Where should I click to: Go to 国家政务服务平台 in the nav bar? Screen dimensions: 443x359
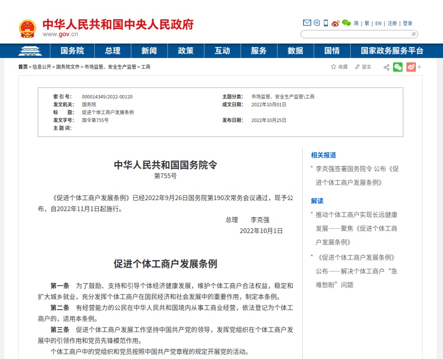(x=392, y=51)
